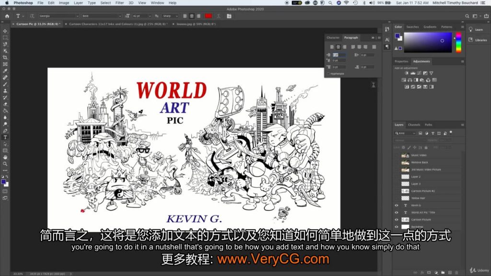
Task: Open the Type menu
Action: point(92,3)
